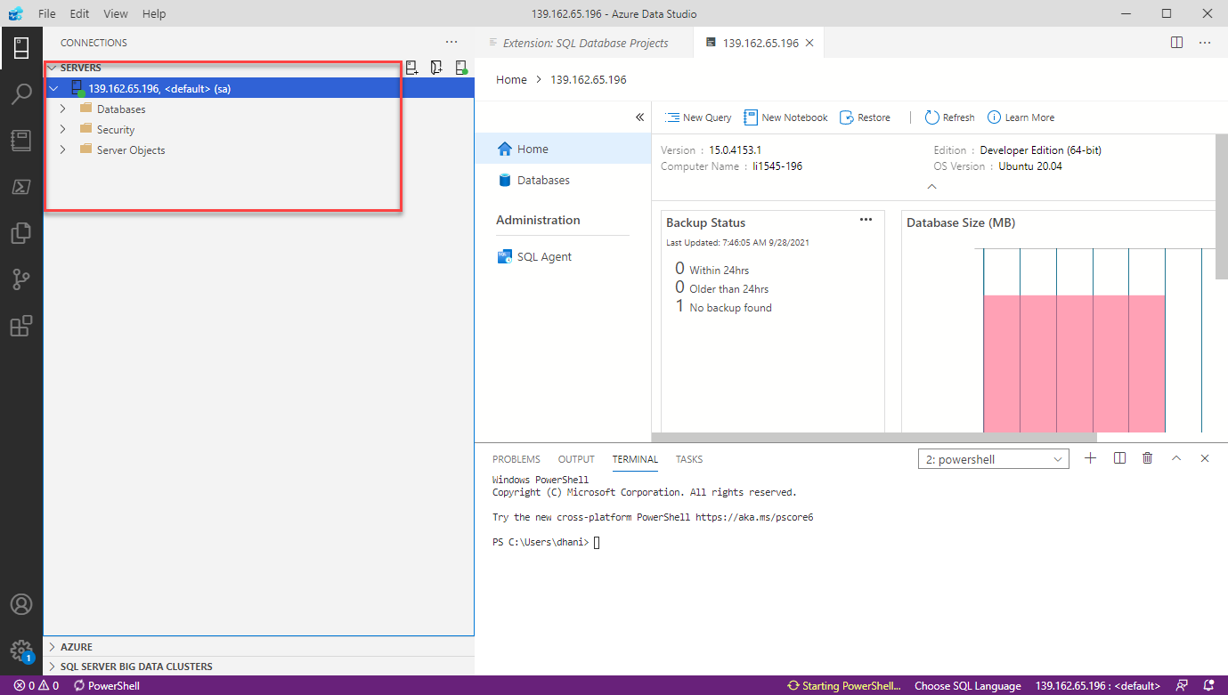Open the View menu
The image size is (1228, 695).
116,14
